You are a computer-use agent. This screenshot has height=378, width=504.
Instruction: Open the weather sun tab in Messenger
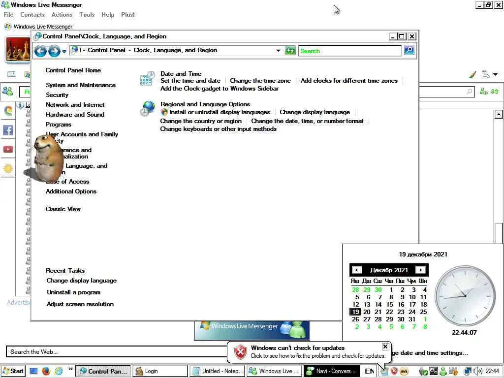coord(8,168)
